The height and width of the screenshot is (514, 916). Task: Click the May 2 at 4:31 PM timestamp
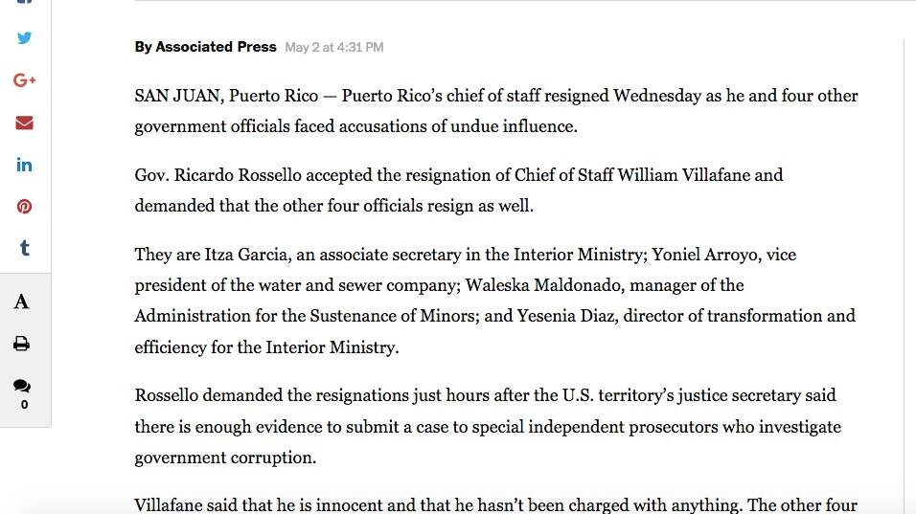[333, 47]
